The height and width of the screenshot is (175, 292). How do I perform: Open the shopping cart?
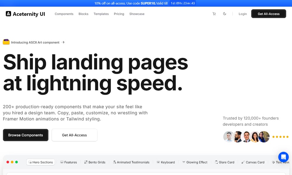214,14
